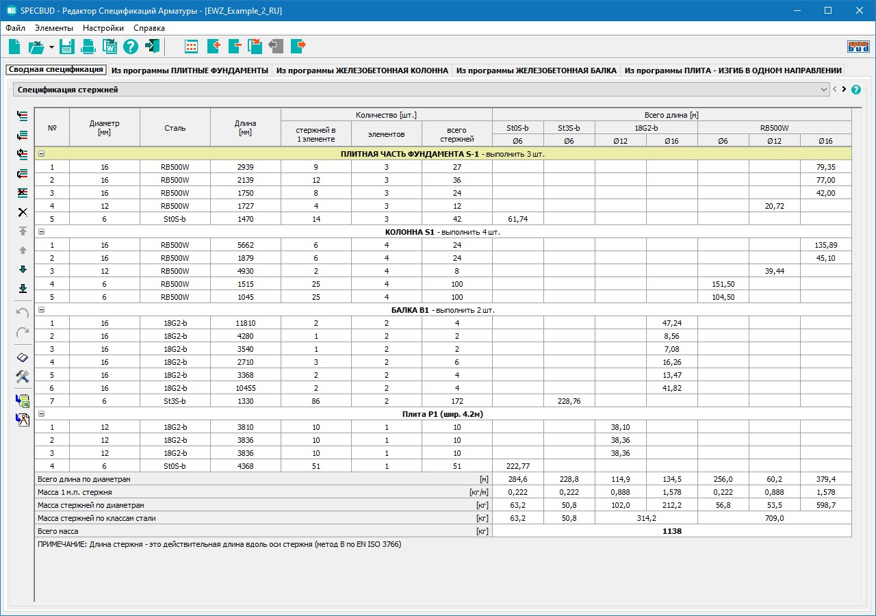Collapse the БАЛКА B1 group
This screenshot has width=876, height=616.
[x=41, y=310]
